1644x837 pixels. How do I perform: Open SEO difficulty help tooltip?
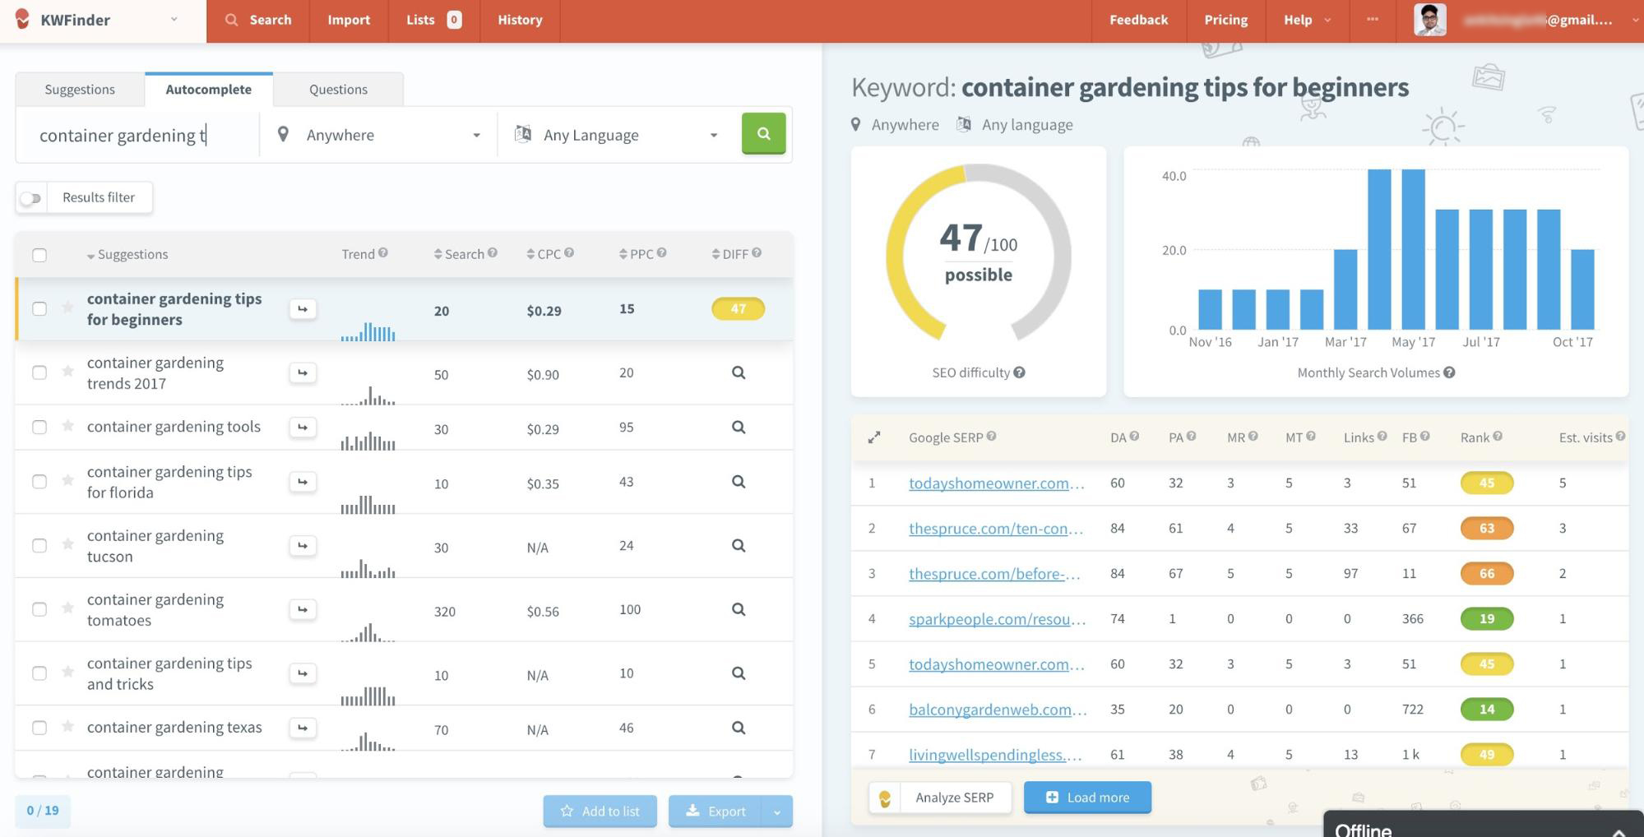[x=1019, y=372]
